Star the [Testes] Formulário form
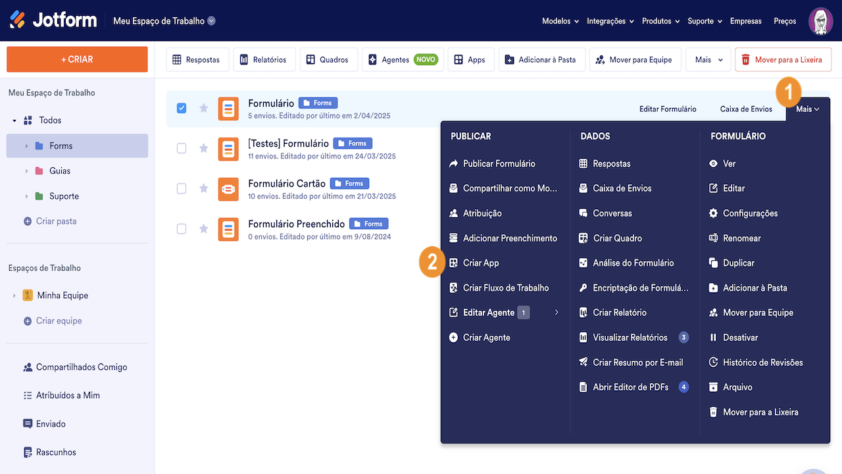842x474 pixels. point(204,148)
